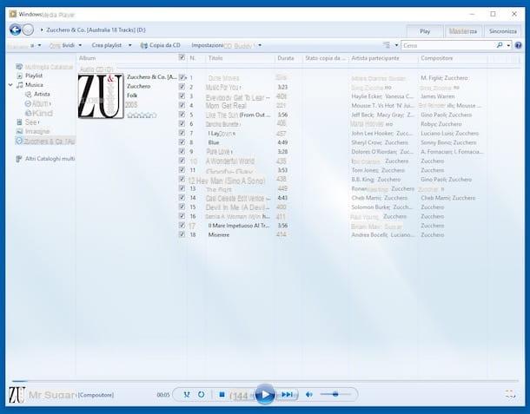Select the track titled Miserere

[219, 234]
